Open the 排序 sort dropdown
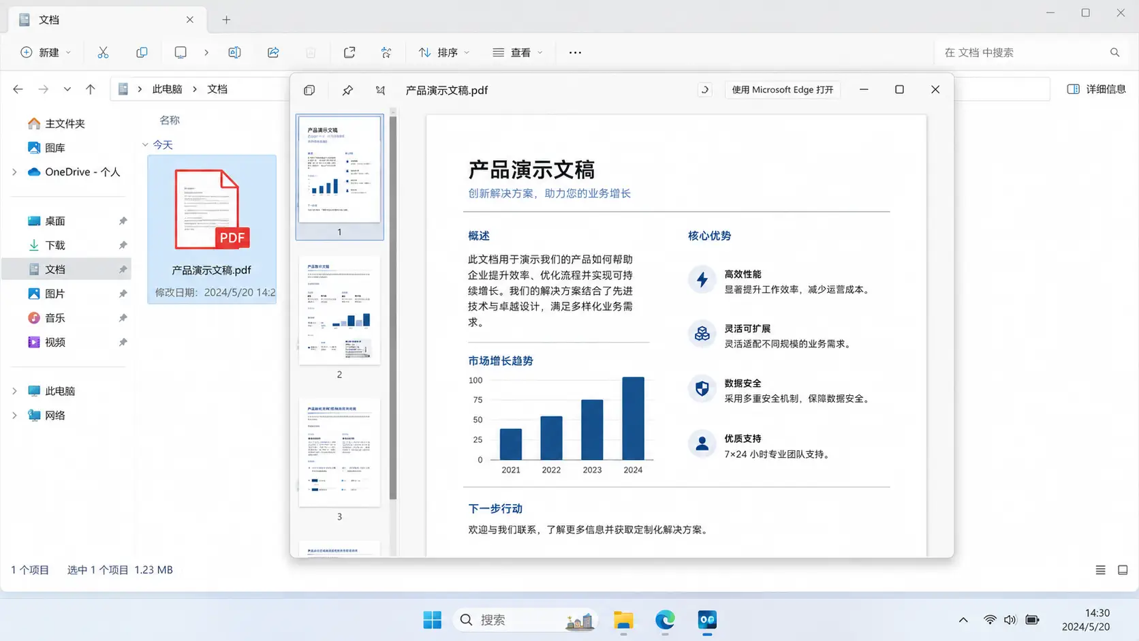The height and width of the screenshot is (641, 1139). pyautogui.click(x=444, y=52)
